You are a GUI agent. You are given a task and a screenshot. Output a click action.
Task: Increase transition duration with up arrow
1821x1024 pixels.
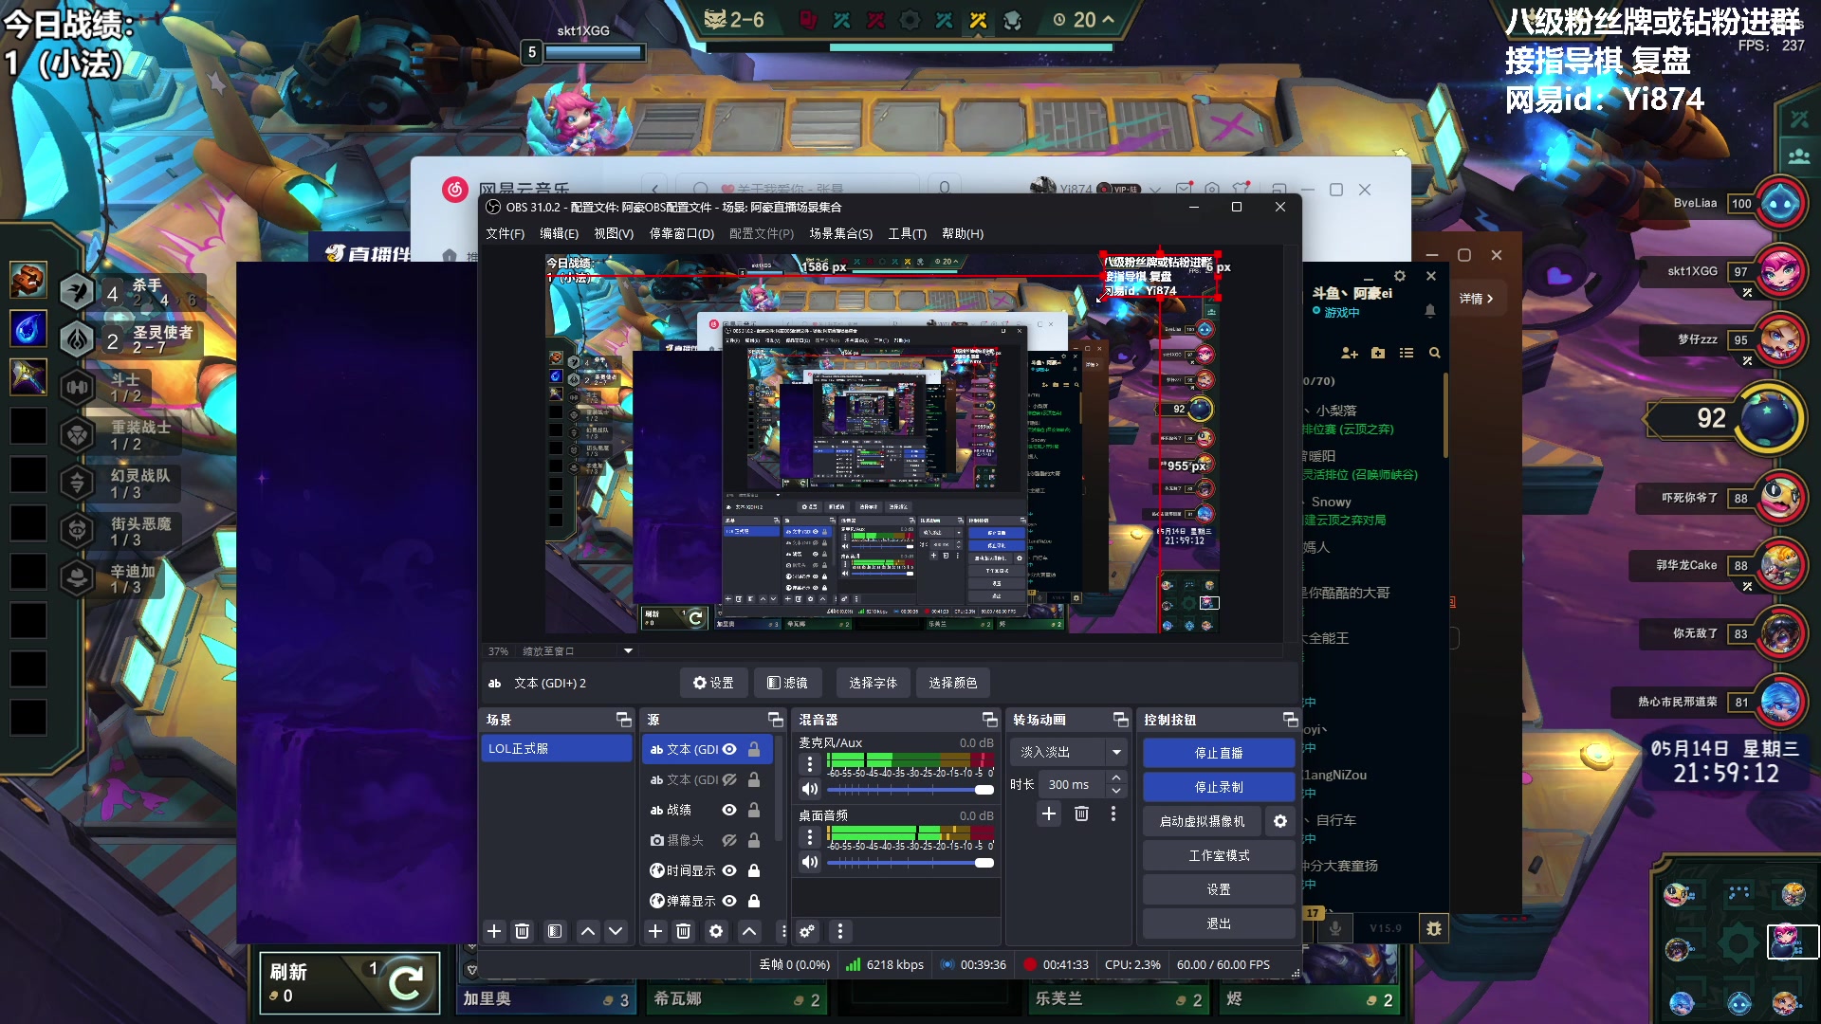click(x=1116, y=778)
